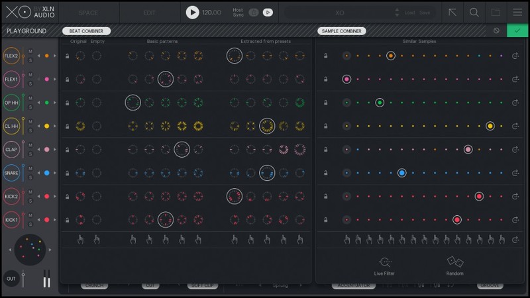Image resolution: width=530 pixels, height=298 pixels.
Task: Click the cancel icon beside green checkmark
Action: pyautogui.click(x=496, y=31)
